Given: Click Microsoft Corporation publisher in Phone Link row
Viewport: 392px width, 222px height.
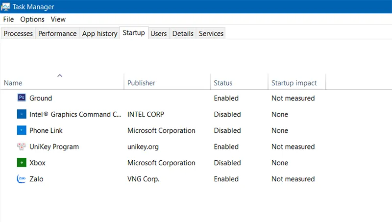Looking at the screenshot, I should [x=161, y=130].
